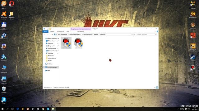
Task: Open the Главная ribbon tab
Action: point(52,31)
